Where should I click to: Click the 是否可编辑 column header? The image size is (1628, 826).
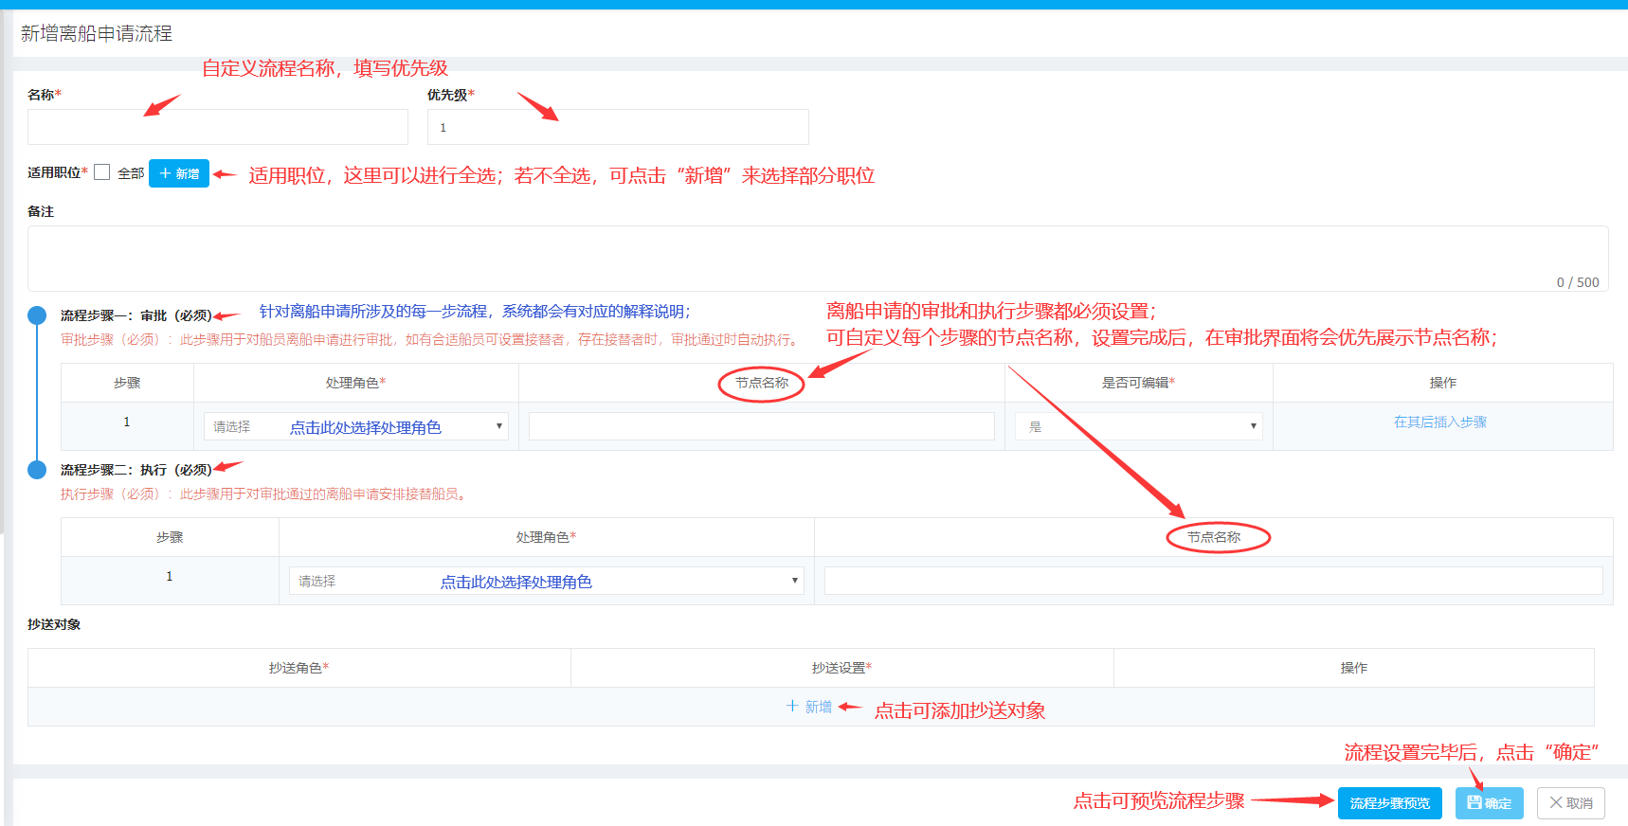(x=1139, y=383)
